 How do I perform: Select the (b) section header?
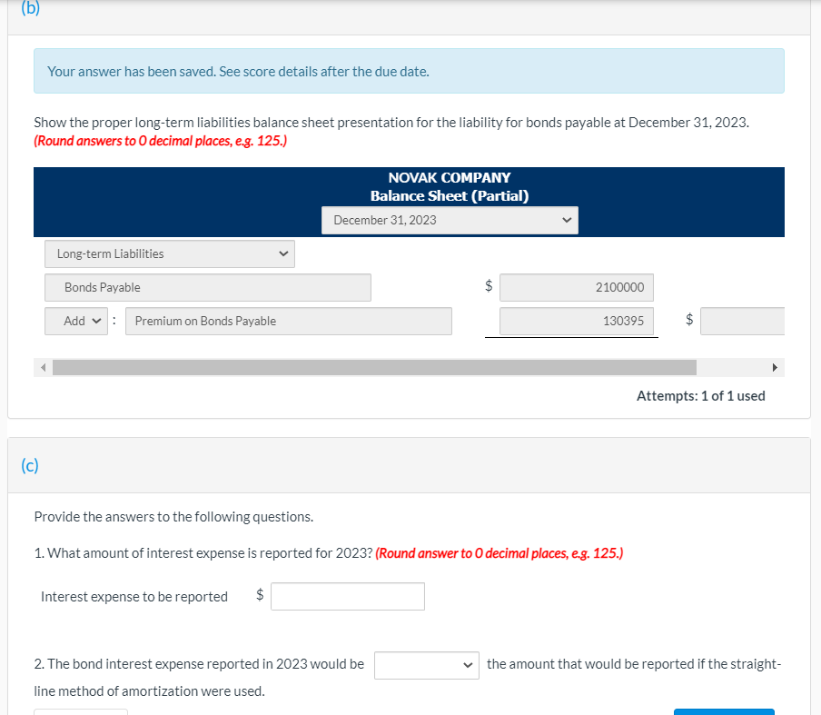pos(29,9)
